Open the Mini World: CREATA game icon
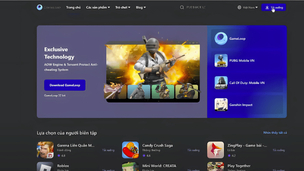The height and width of the screenshot is (171, 304). coord(130,166)
